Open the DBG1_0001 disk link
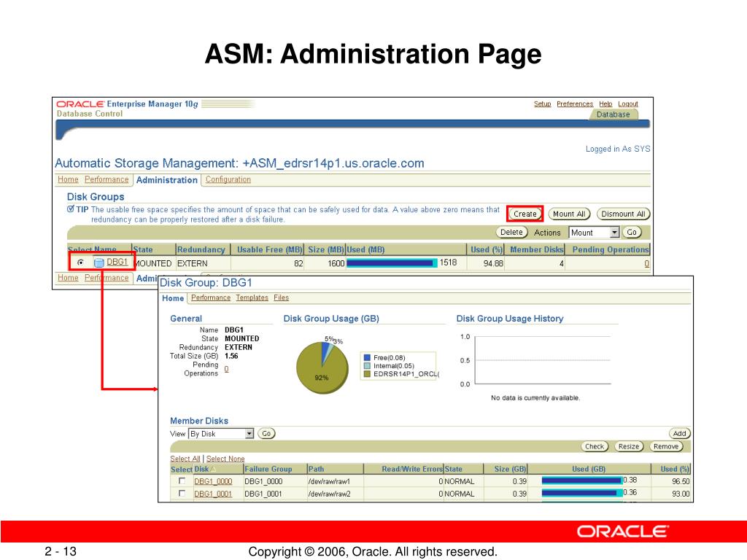The height and width of the screenshot is (560, 747). 213,494
